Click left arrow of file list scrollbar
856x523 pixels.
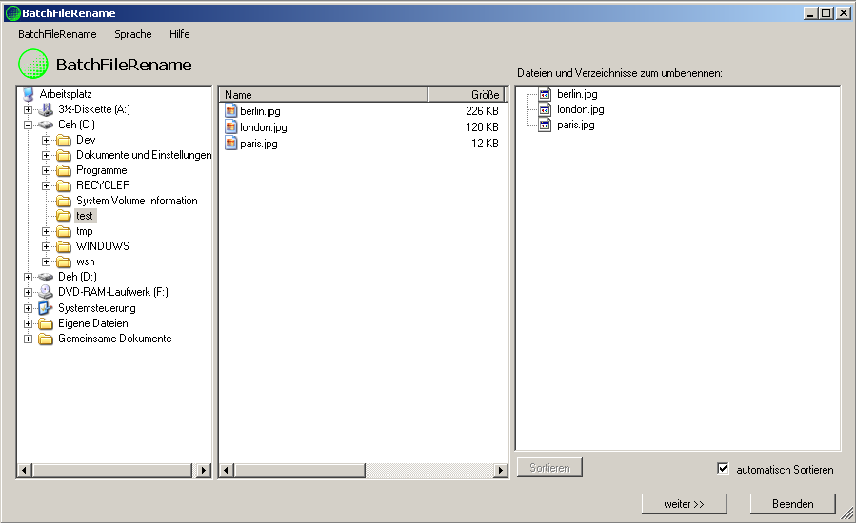coord(226,470)
